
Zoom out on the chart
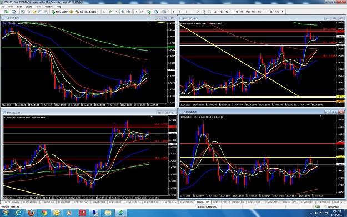pos(129,12)
